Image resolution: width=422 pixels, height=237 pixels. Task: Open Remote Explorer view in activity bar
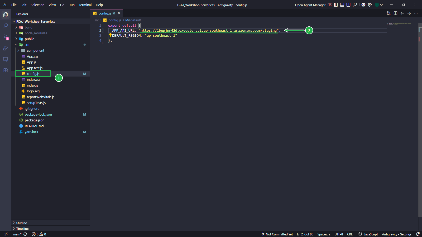coord(6,59)
